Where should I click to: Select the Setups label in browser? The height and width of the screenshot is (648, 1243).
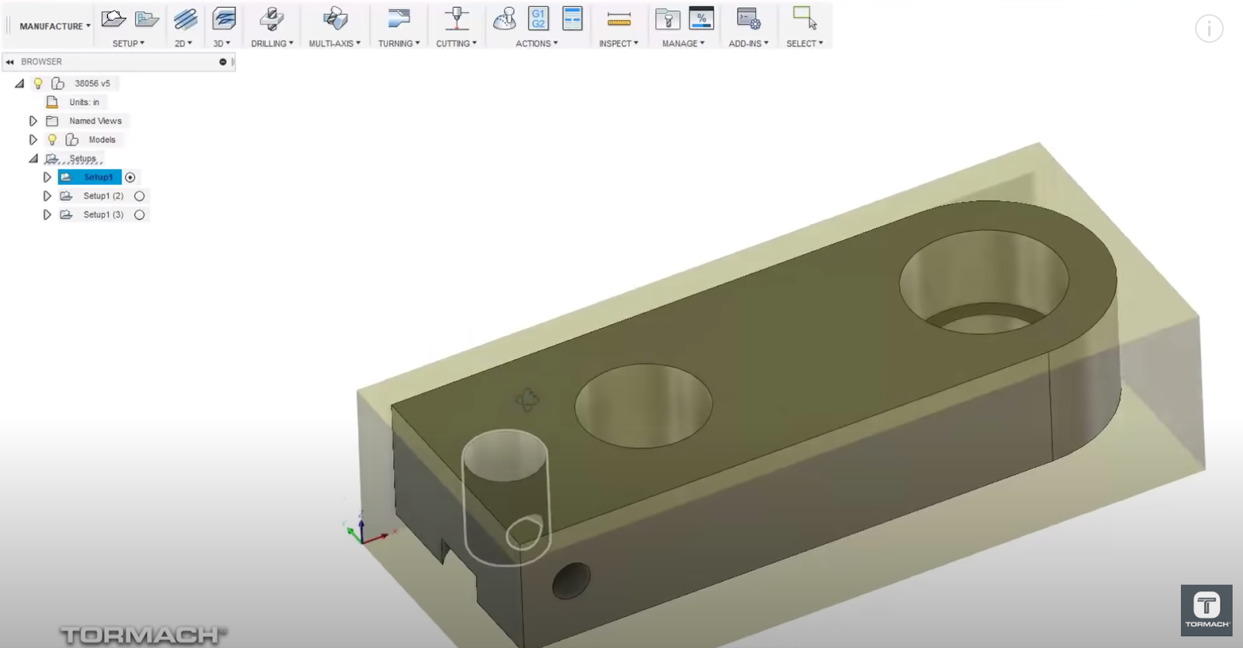pyautogui.click(x=82, y=159)
